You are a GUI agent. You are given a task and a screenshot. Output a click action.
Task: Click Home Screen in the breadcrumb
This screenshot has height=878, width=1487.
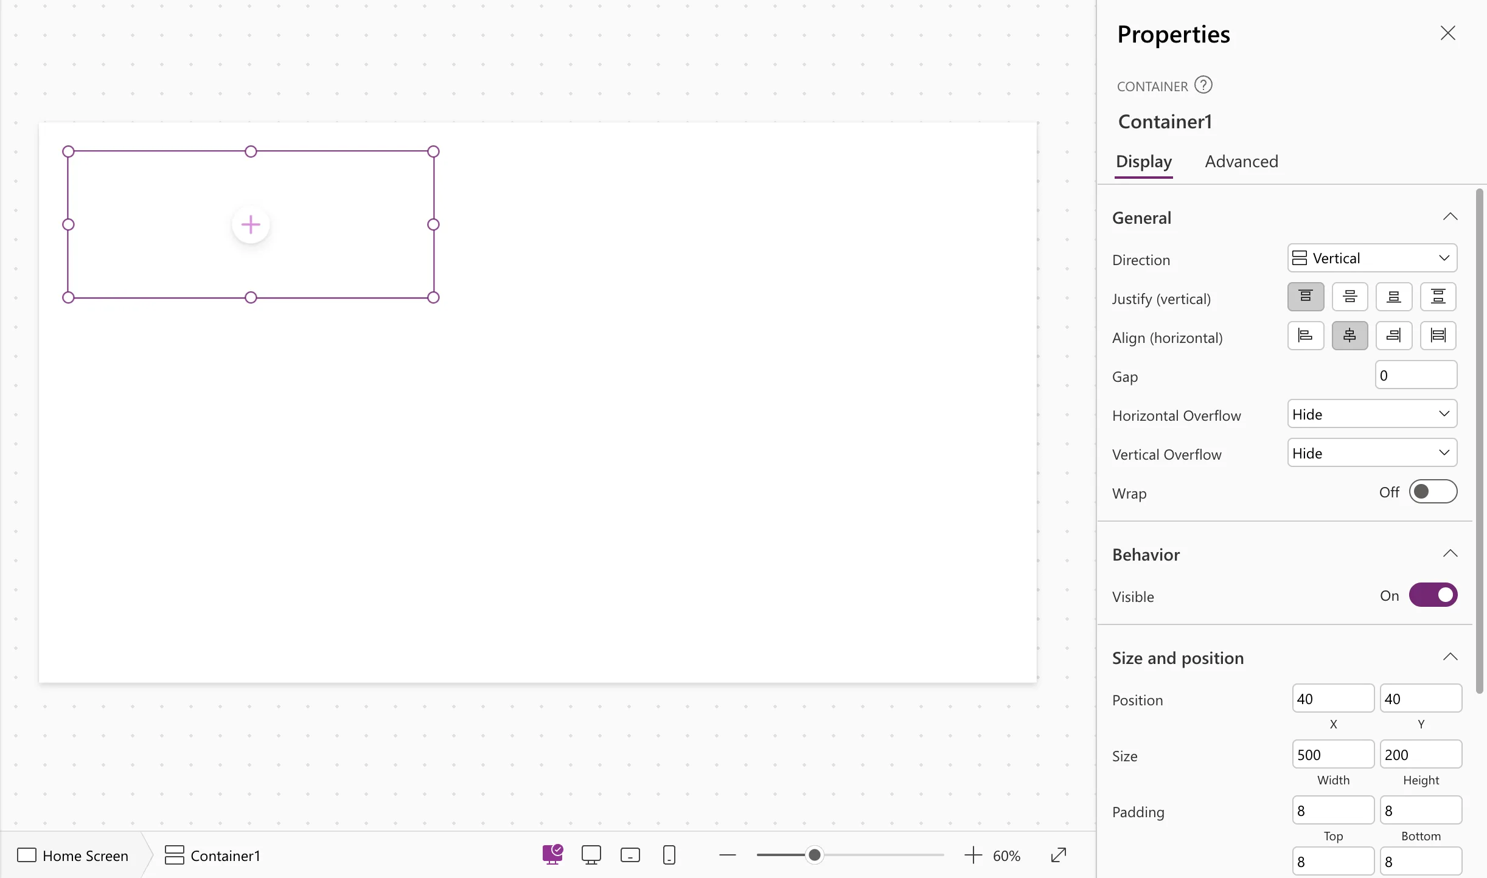[x=73, y=856]
